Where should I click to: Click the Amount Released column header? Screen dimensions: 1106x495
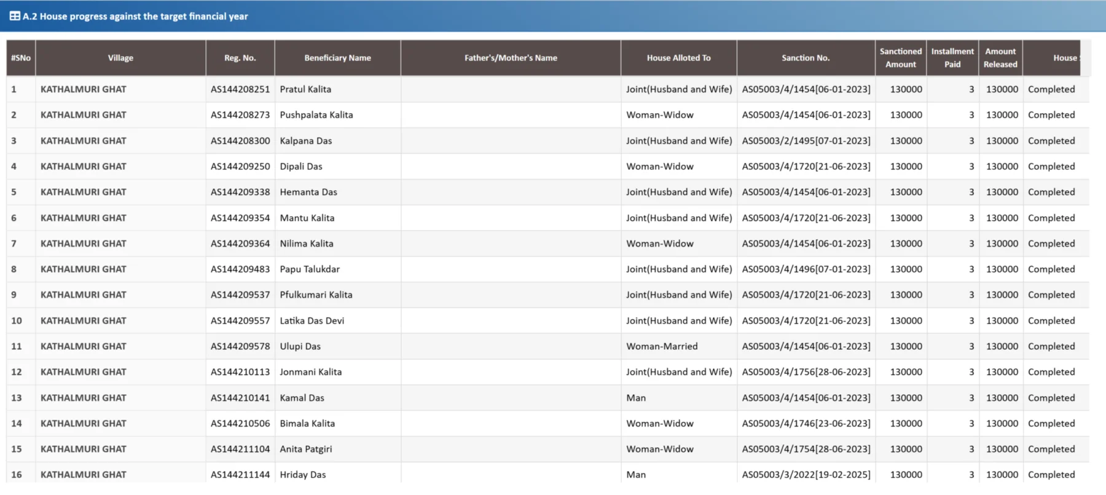tap(1000, 58)
